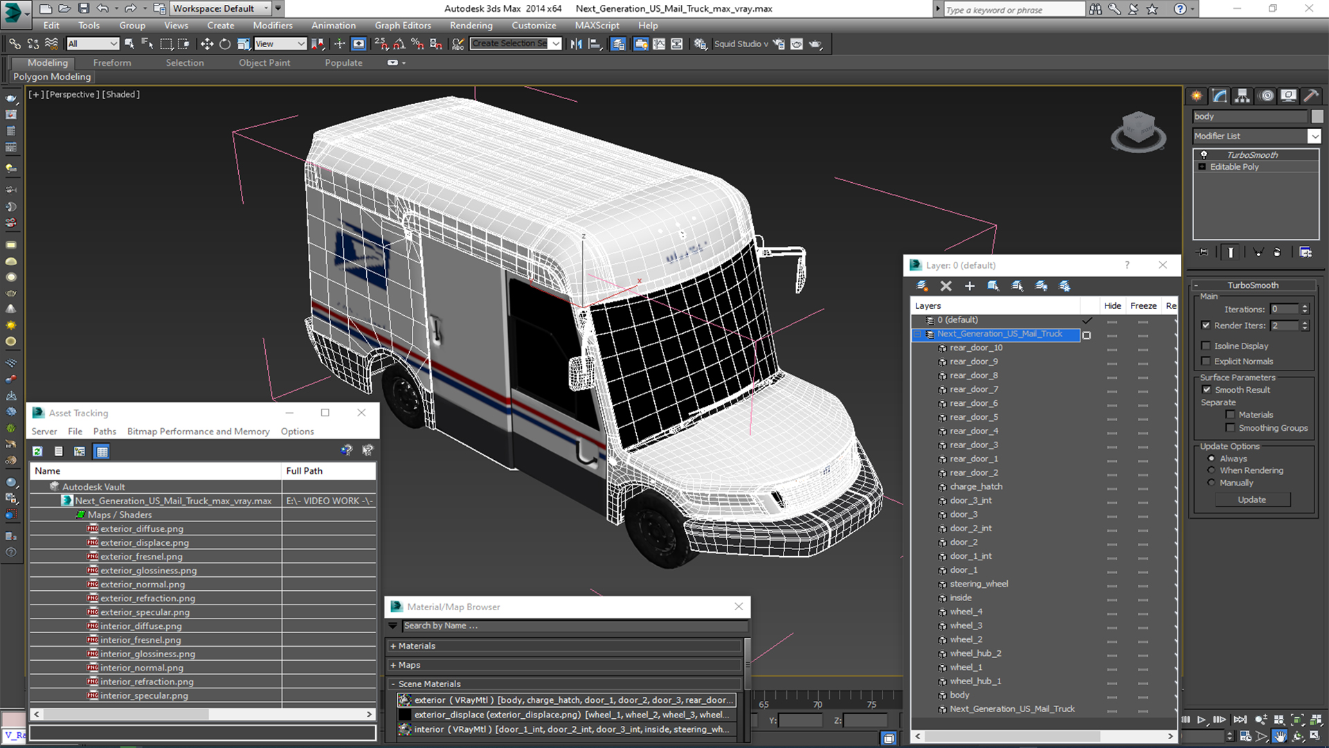Select the Manually update option
Screen dimensions: 1329x748
pos(1211,483)
